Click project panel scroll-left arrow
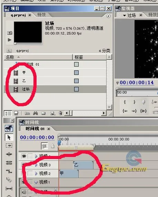 click(67, 113)
